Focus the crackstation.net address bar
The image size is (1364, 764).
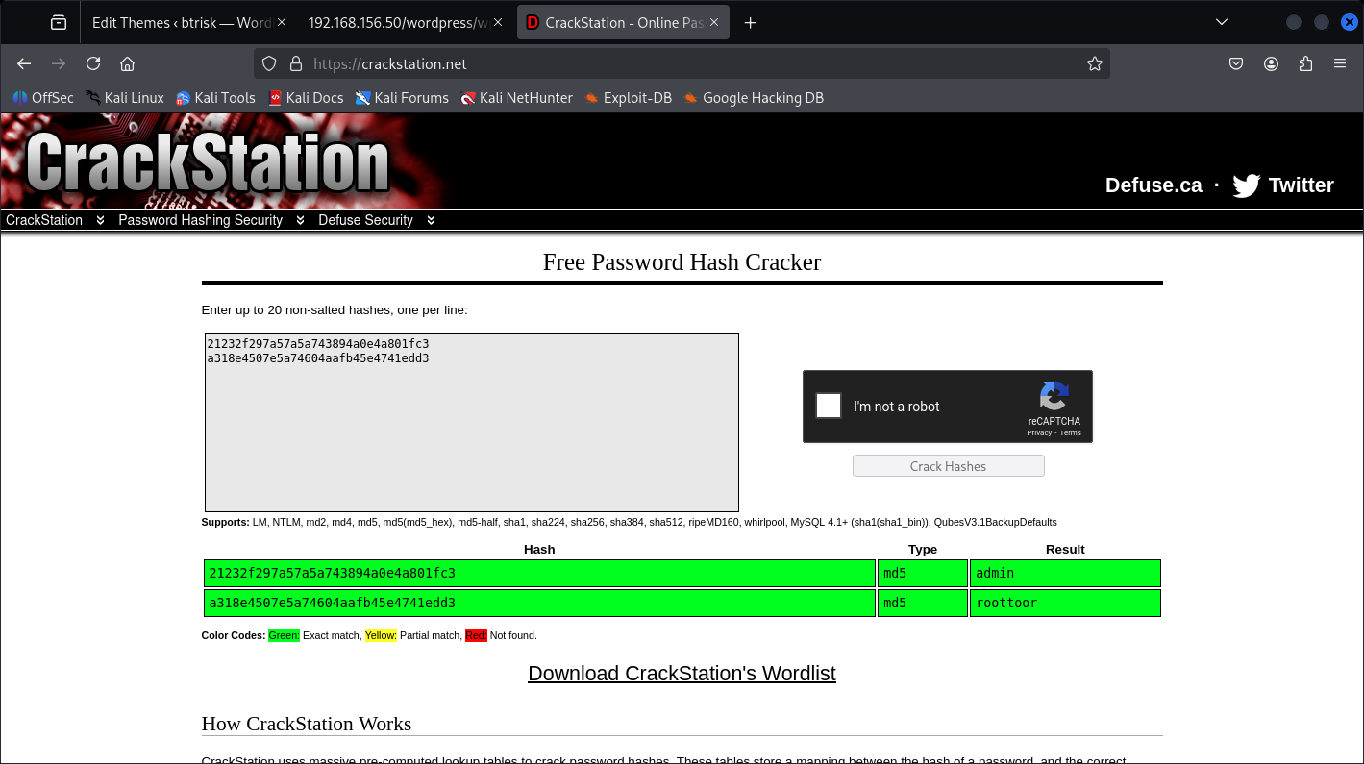682,63
